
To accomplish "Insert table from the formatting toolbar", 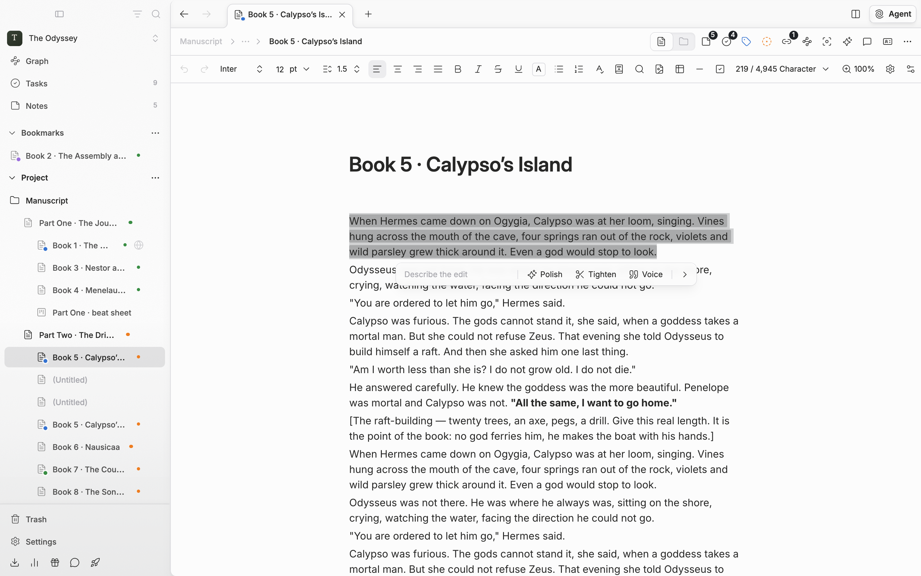I will [680, 69].
